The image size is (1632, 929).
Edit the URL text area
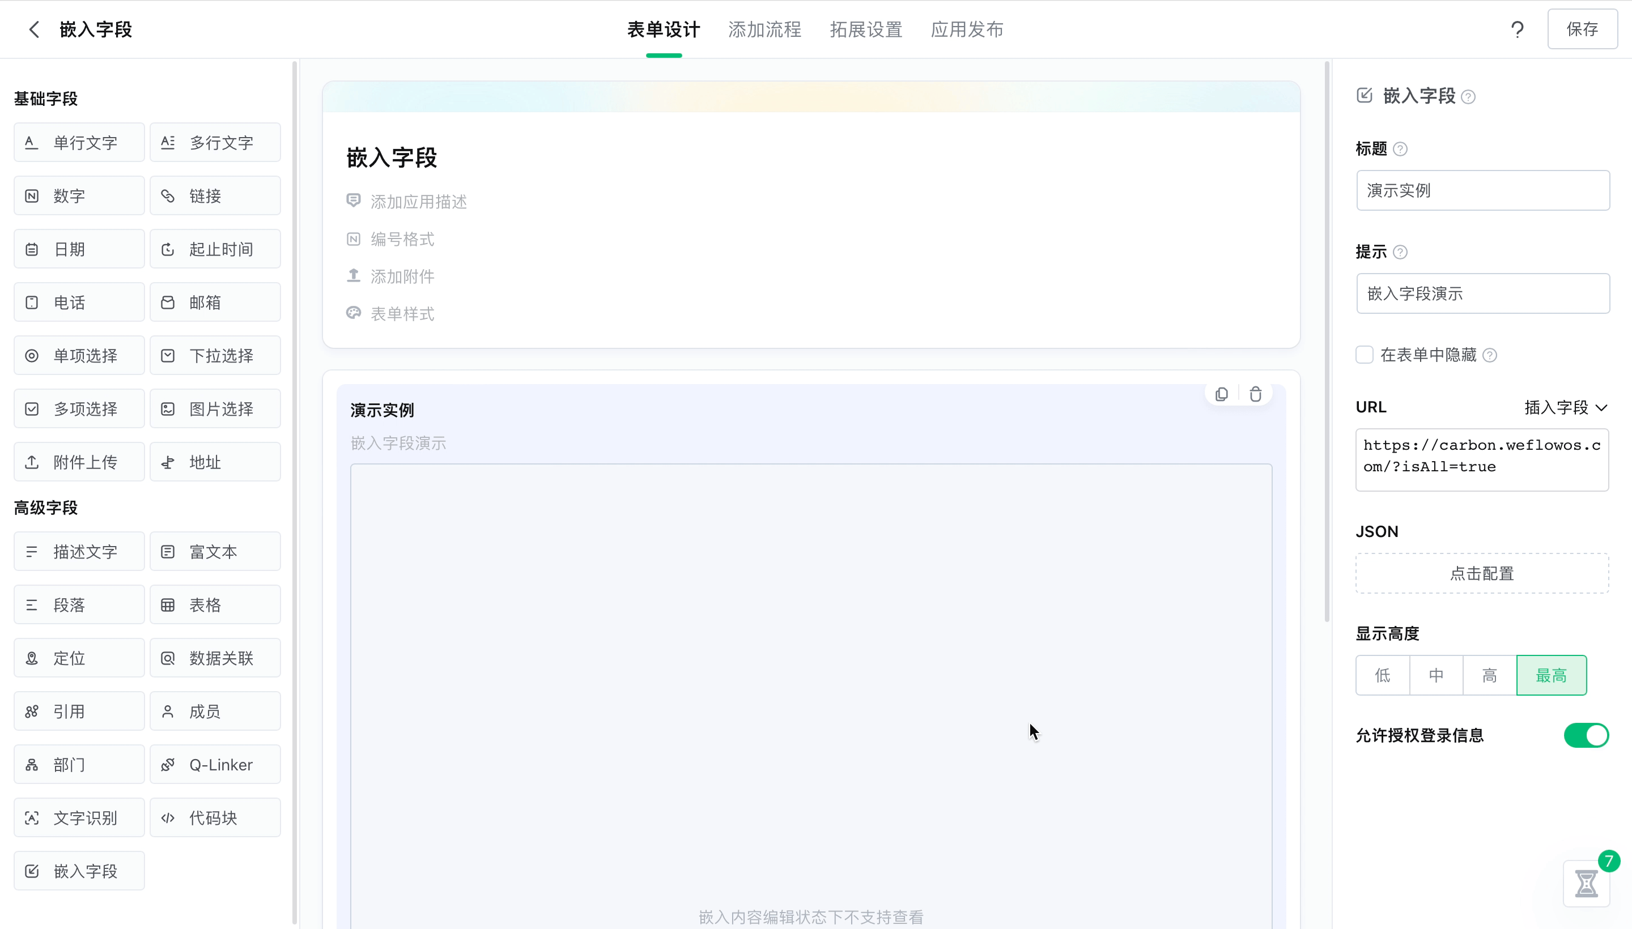click(x=1482, y=460)
